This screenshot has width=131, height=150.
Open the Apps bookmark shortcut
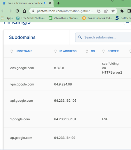click(x=7, y=18)
